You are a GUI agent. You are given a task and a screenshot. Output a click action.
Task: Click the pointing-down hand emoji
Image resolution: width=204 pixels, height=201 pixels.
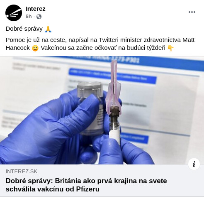[x=170, y=48]
